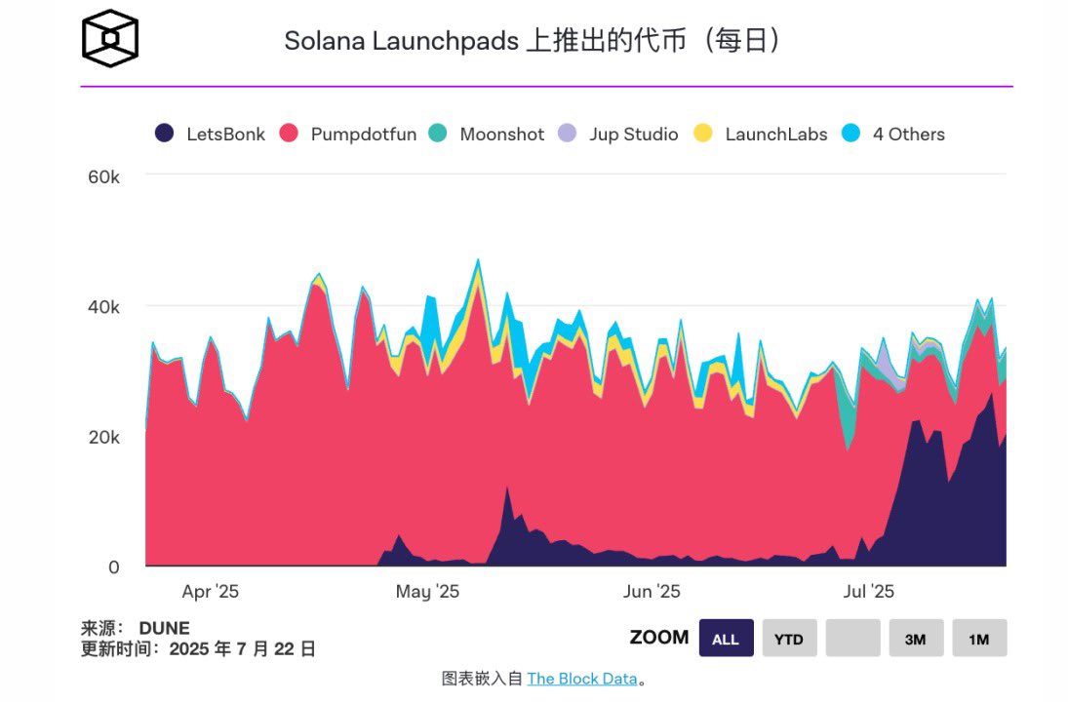Screen dimensions: 1068x702
Task: Open The Block Data link
Action: click(582, 679)
